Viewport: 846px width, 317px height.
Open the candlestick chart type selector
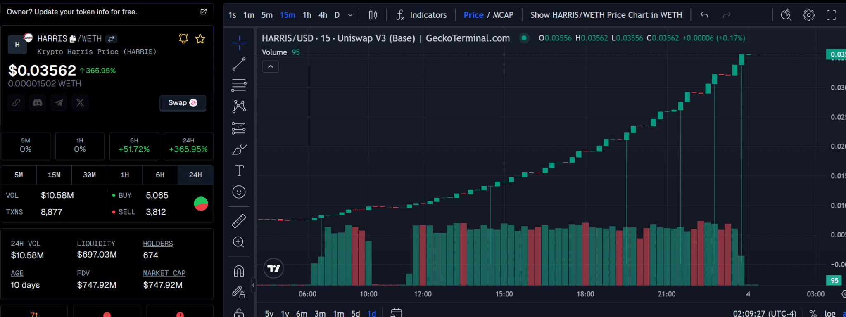373,15
